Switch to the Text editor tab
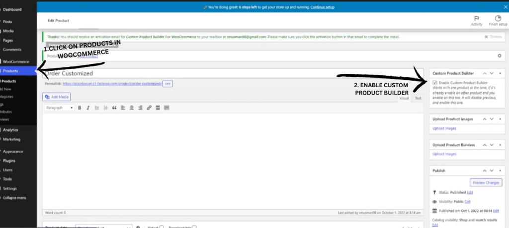 (418, 98)
